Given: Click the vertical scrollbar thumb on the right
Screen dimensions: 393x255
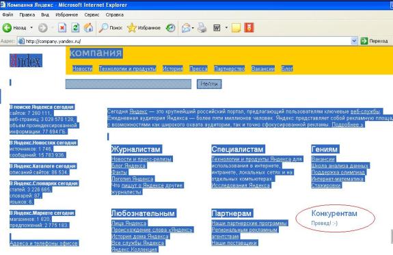Looking at the screenshot, I should (x=392, y=236).
